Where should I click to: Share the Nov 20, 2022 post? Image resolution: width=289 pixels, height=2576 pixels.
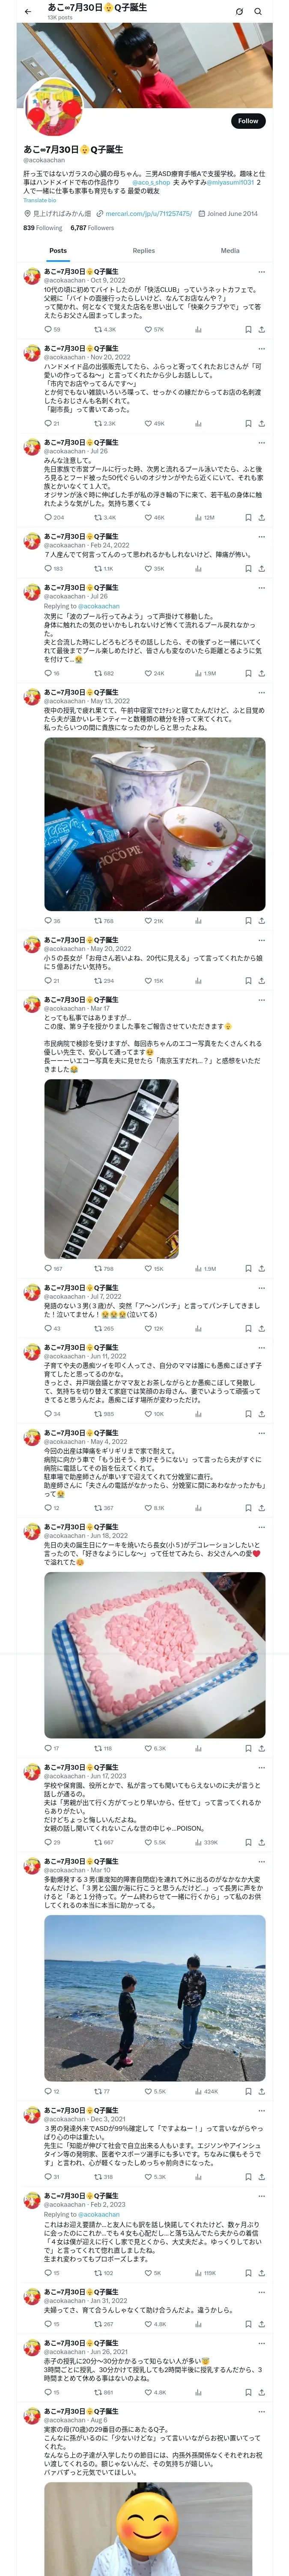pos(261,423)
